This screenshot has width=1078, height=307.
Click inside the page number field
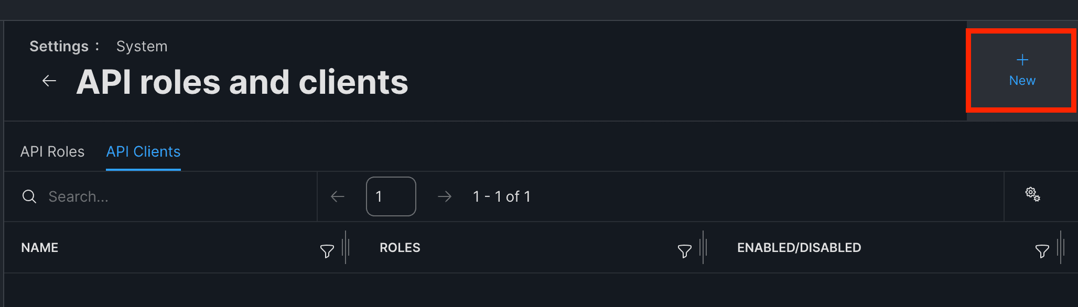391,196
